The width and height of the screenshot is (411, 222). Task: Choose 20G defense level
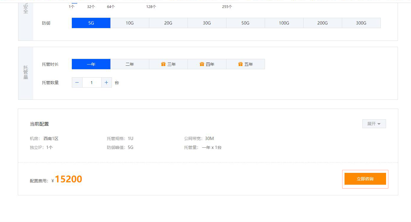[168, 23]
